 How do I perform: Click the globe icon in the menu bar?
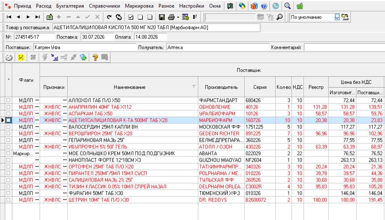click(x=242, y=6)
